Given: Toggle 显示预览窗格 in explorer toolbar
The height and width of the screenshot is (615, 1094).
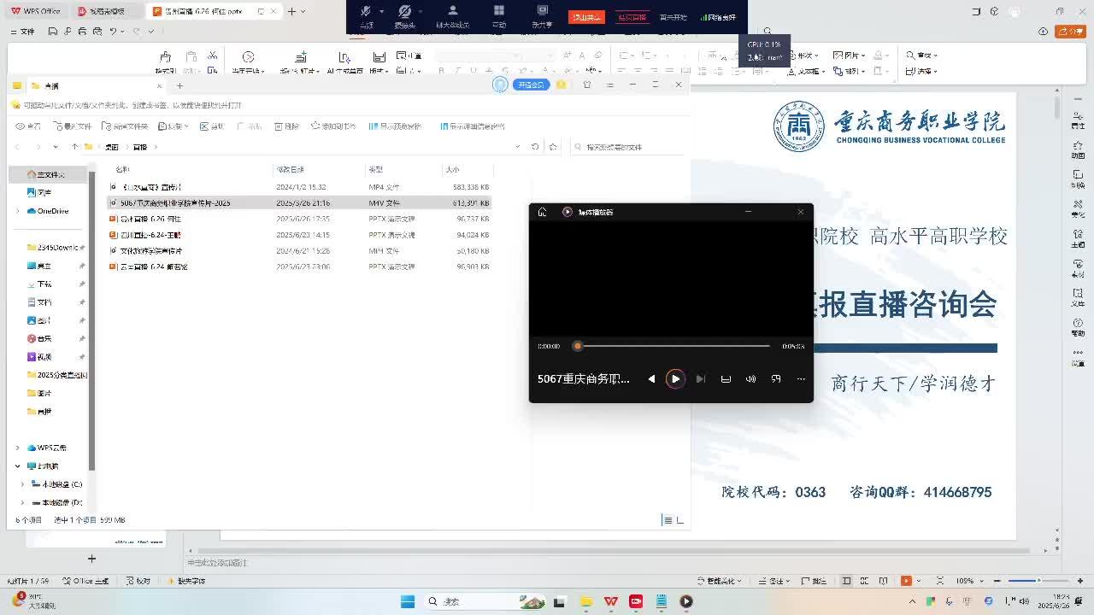Looking at the screenshot, I should point(395,126).
